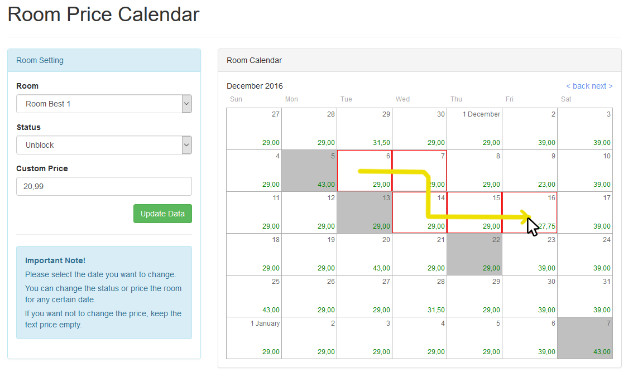Open the Room dropdown
The width and height of the screenshot is (633, 377).
(x=104, y=104)
